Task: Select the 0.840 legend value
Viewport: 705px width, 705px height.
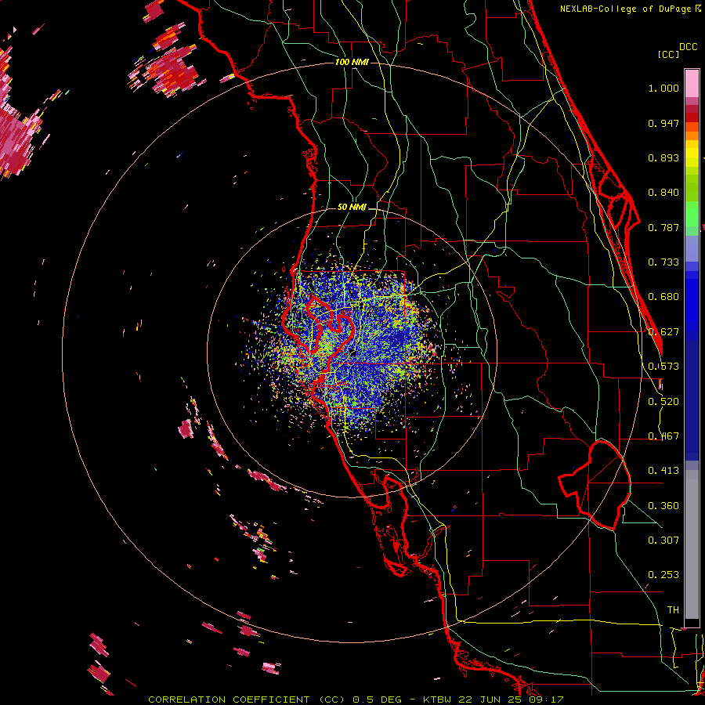Action: pos(663,193)
